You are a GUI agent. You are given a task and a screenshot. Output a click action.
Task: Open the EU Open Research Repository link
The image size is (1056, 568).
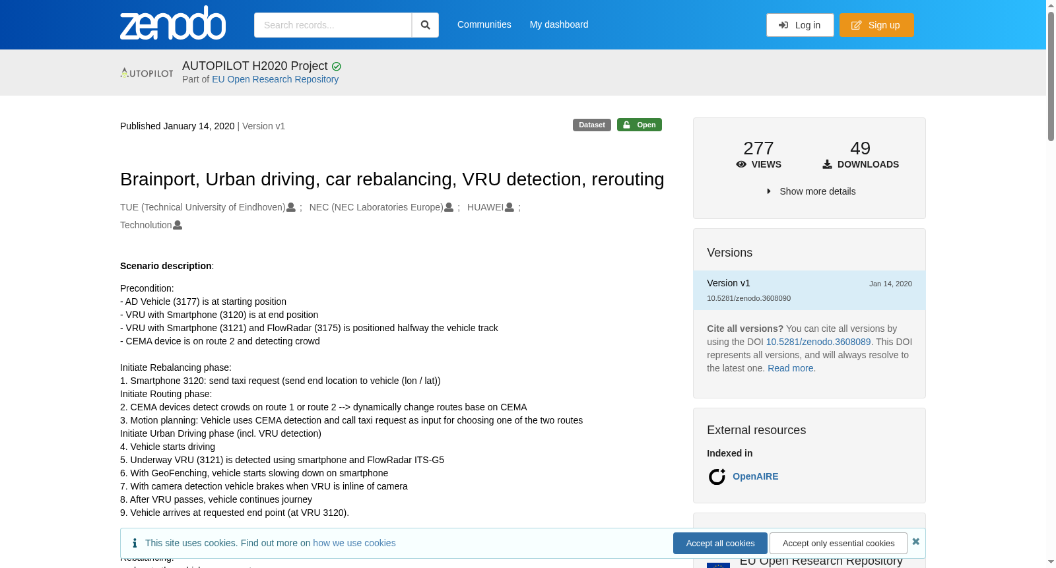(275, 79)
